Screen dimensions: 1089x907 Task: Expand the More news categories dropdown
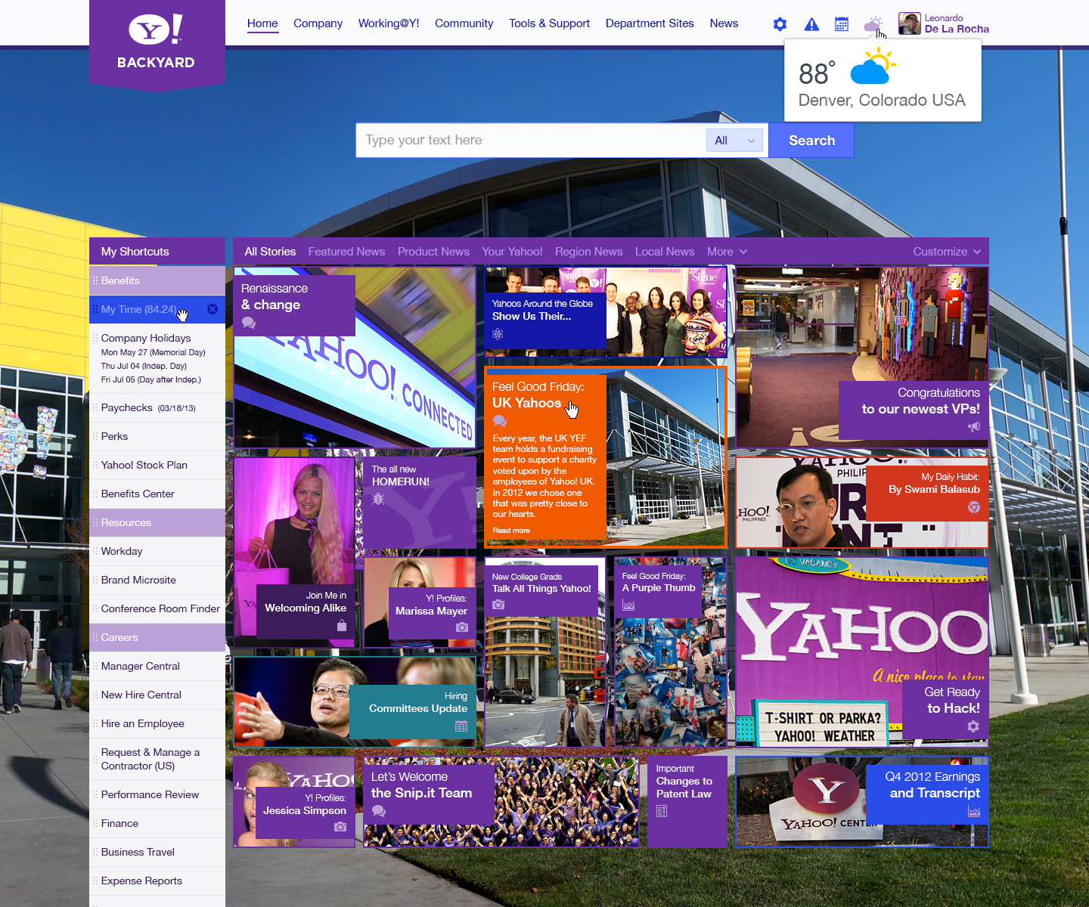click(727, 252)
